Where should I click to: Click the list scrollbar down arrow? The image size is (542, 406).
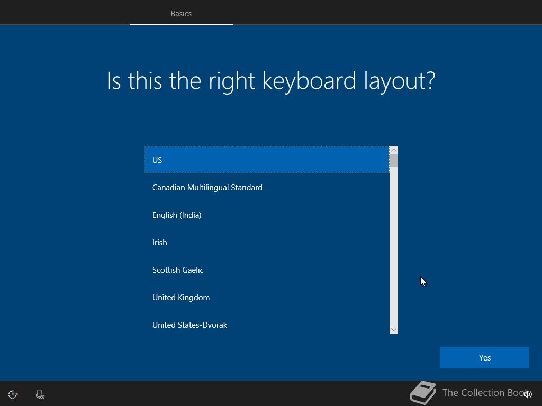pos(394,330)
